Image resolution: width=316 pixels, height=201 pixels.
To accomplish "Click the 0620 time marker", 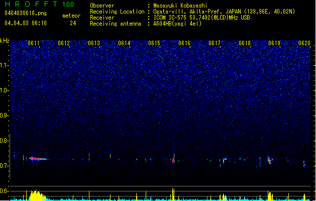I will pos(304,43).
